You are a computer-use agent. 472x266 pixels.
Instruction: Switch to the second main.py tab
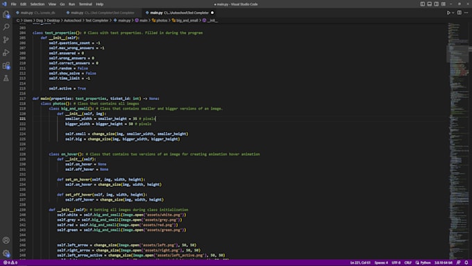click(x=101, y=13)
